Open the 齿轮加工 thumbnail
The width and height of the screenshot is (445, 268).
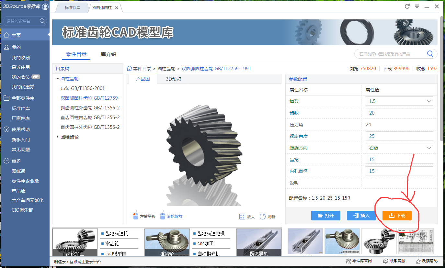[x=75, y=243]
